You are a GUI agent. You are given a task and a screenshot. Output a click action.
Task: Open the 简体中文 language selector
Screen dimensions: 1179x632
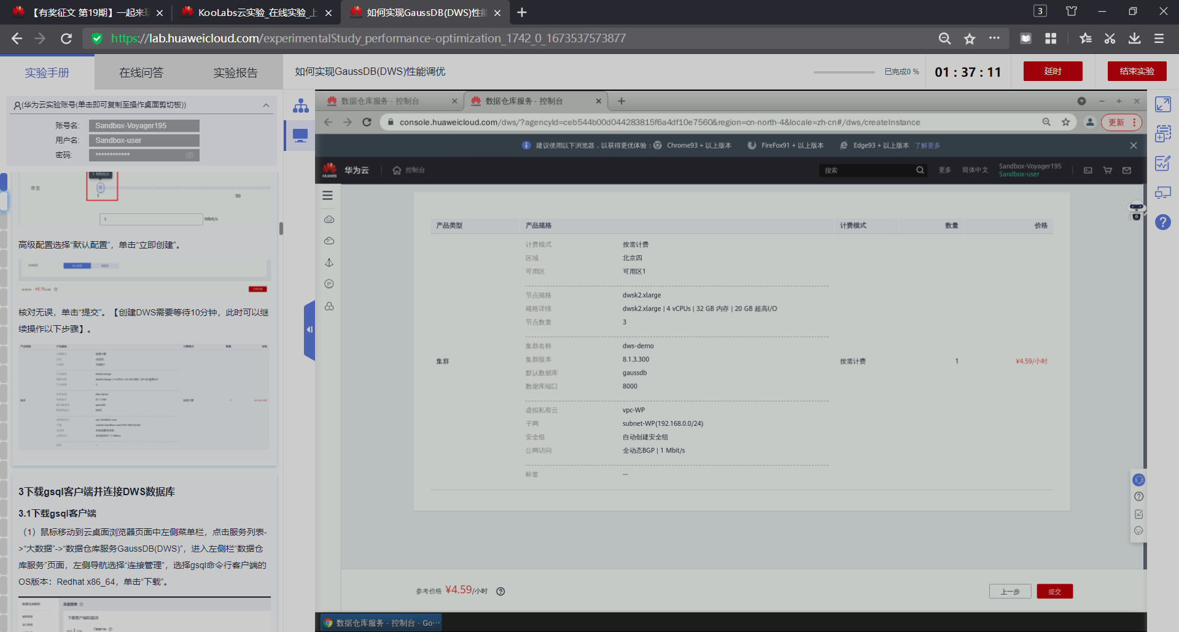pyautogui.click(x=975, y=170)
